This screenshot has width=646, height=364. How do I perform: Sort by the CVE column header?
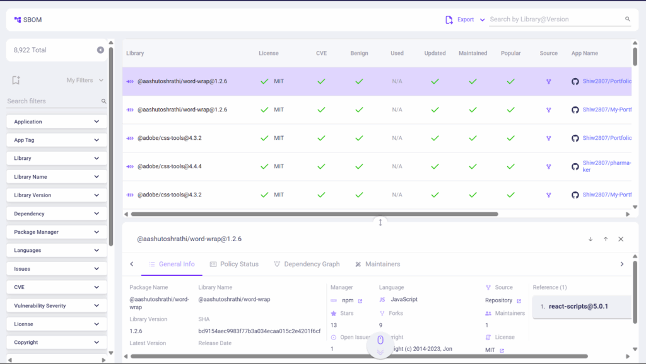pos(321,53)
